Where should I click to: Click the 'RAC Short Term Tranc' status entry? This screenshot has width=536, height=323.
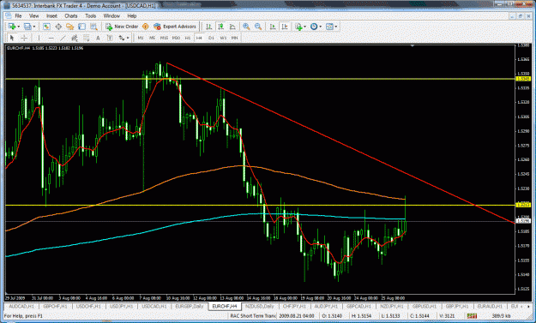(253, 316)
